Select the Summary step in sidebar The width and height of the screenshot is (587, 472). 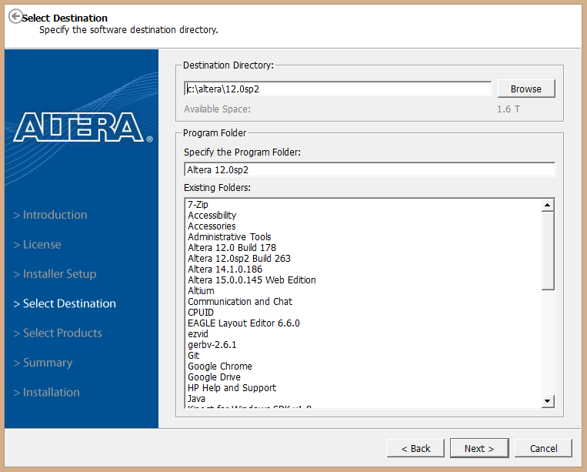(43, 363)
